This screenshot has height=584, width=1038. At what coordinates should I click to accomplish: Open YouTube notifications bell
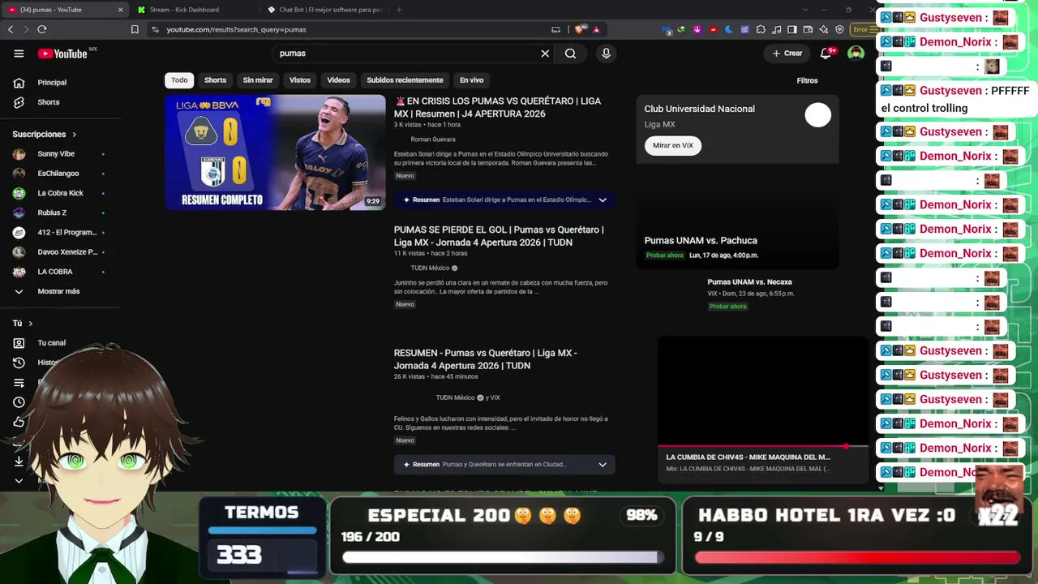click(826, 54)
